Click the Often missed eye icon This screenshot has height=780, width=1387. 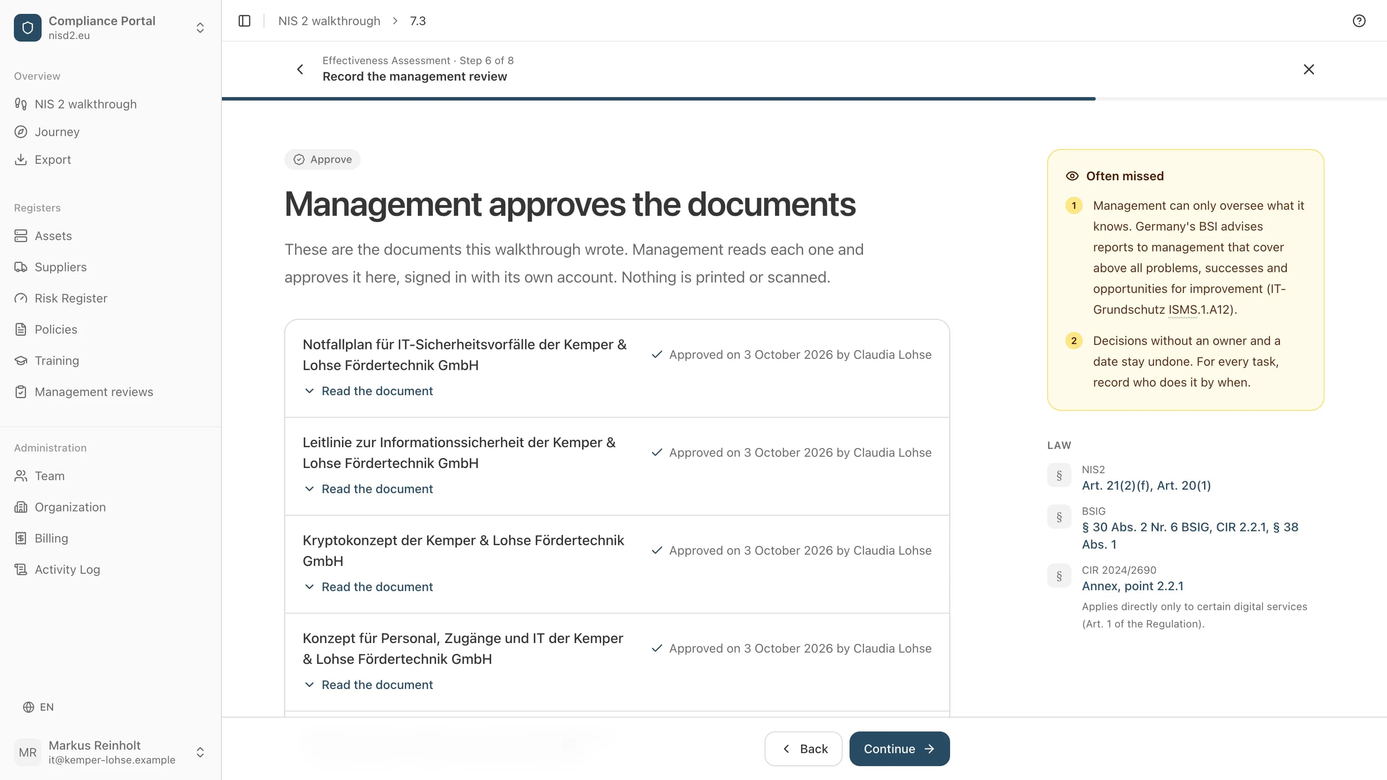click(1072, 176)
